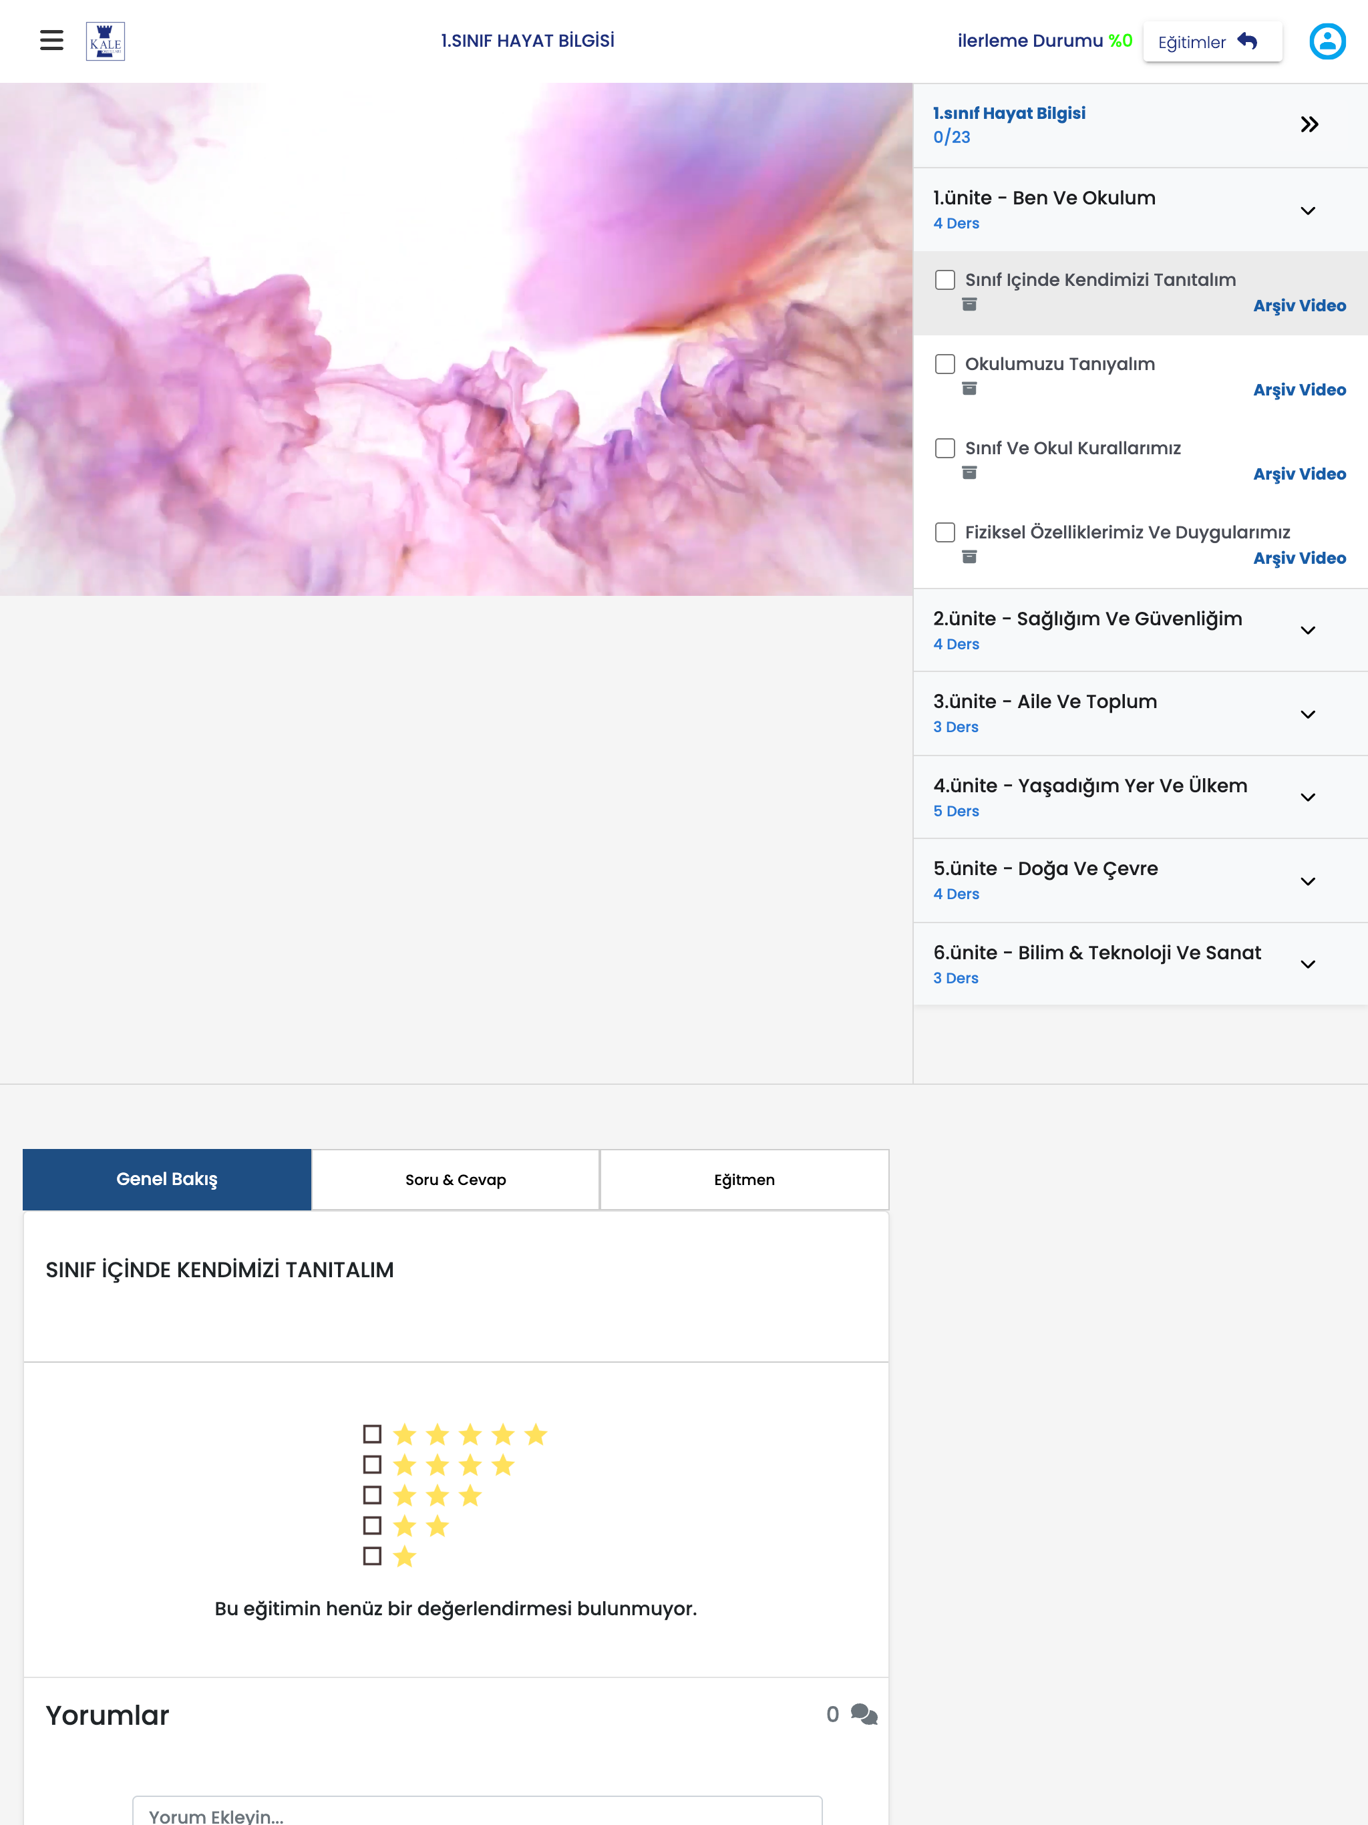Select the two-star rating checkbox
Screen dimensions: 1368x1825
[372, 1526]
